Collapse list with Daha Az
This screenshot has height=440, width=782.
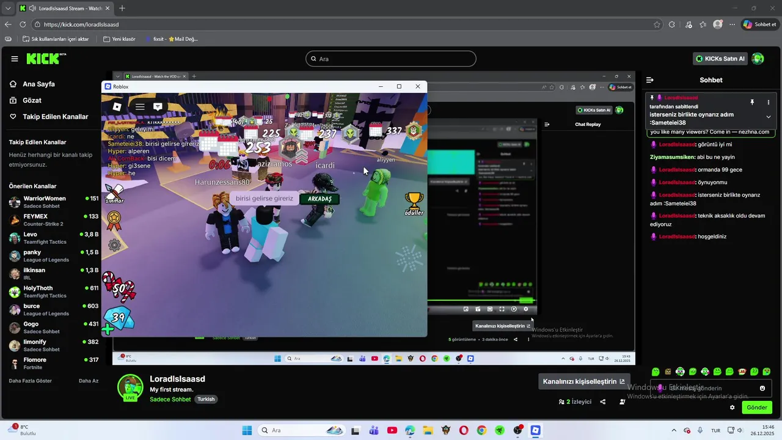coord(89,381)
